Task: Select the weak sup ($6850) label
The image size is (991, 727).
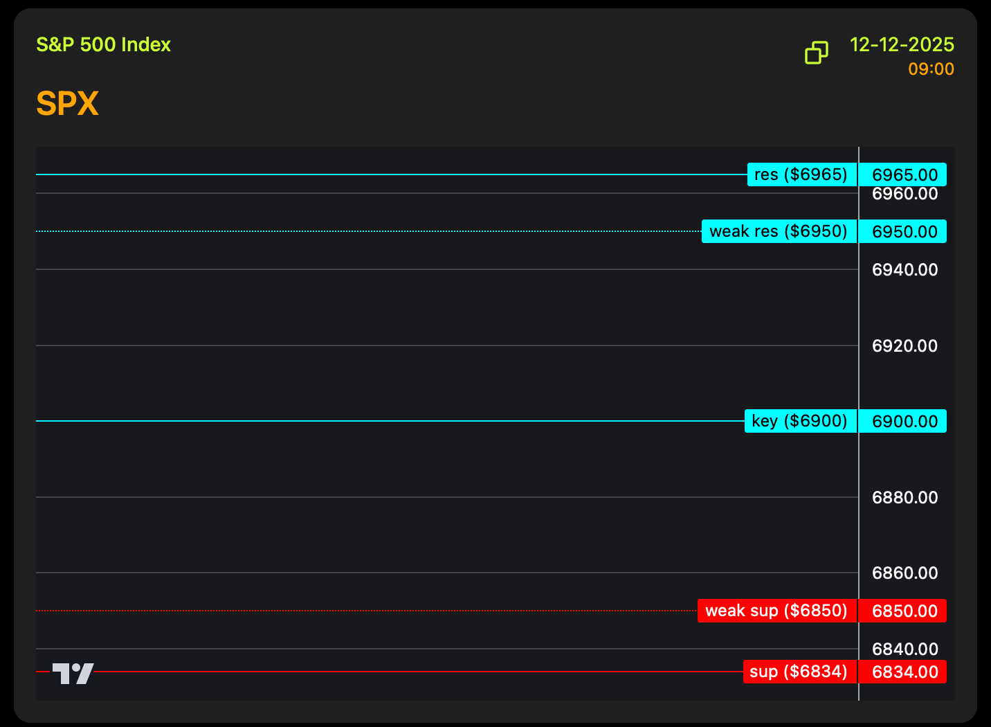Action: coord(776,611)
